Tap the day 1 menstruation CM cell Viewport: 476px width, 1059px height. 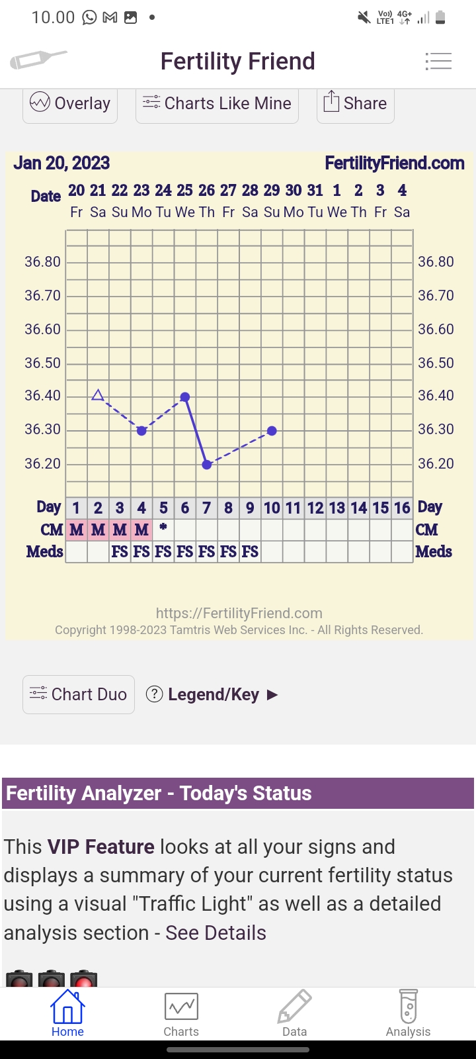click(x=76, y=529)
